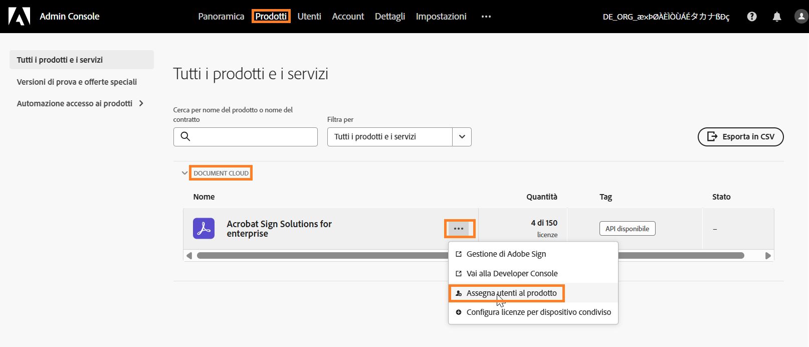Click the Nome column header
Image resolution: width=809 pixels, height=347 pixels.
click(x=204, y=197)
